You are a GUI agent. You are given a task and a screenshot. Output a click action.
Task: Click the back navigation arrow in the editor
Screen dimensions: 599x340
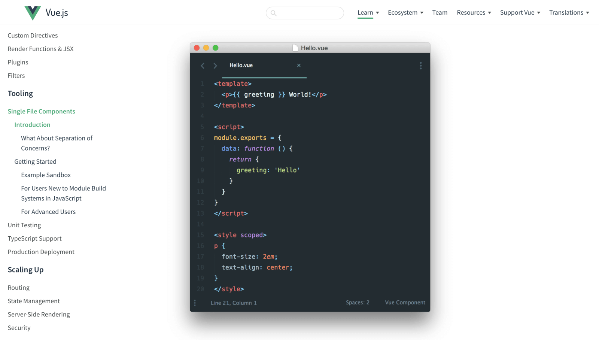[203, 66]
